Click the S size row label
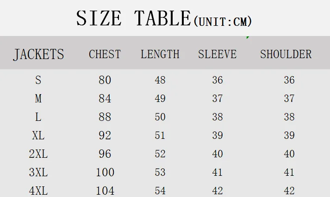330x197 pixels. (38, 80)
